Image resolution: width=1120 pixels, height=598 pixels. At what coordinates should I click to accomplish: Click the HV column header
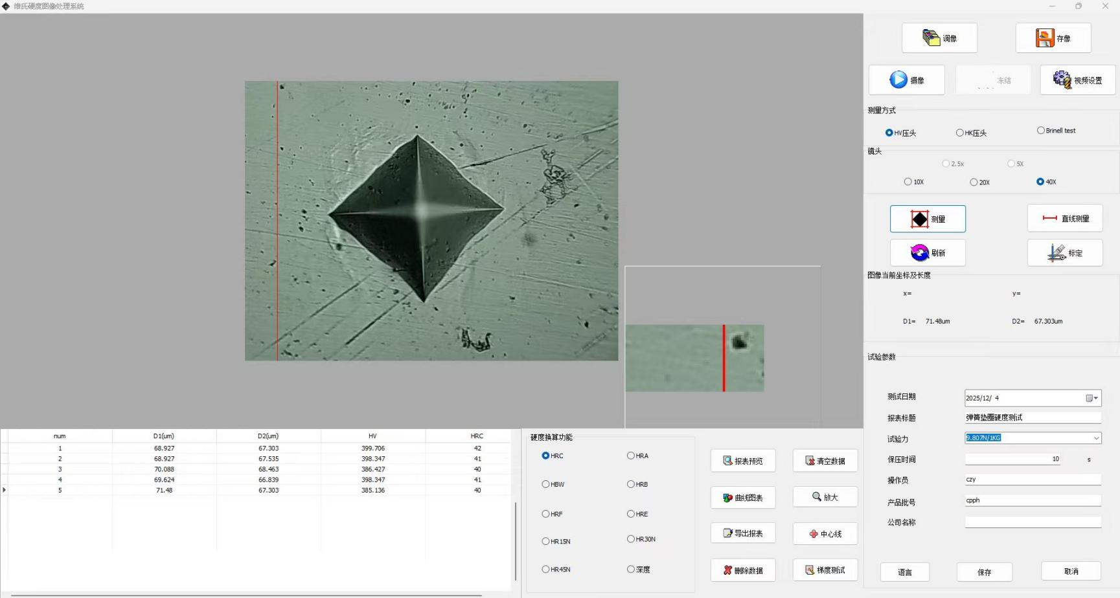coord(372,436)
